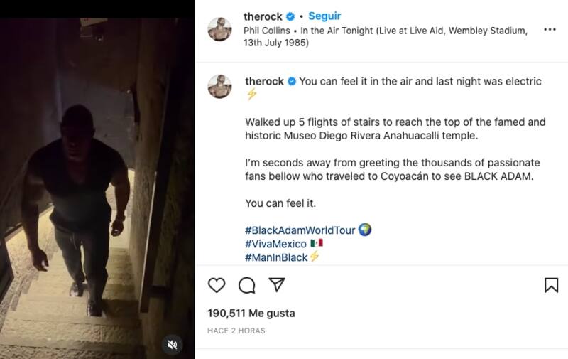Screen dimensions: 568x359
Task: Unmute the video sound
Action: pos(172,345)
